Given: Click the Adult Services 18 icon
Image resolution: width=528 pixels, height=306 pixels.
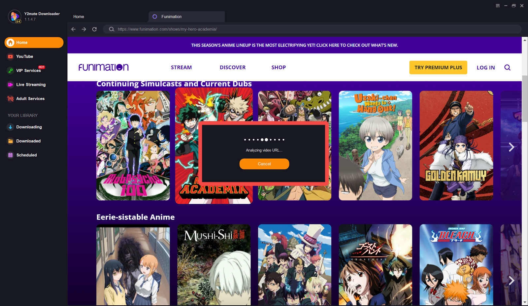Looking at the screenshot, I should click(11, 98).
